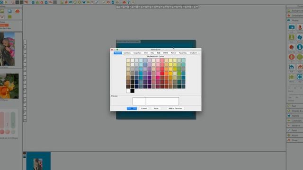
Task: Expand the Imprints panel section
Action: [294, 116]
